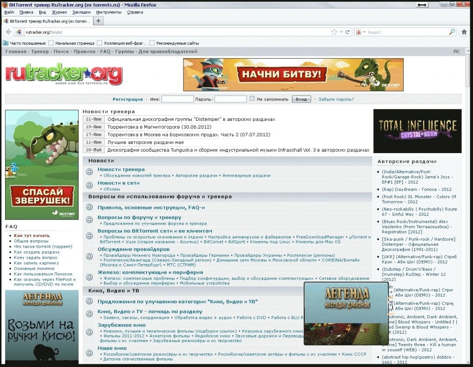
Task: Follow the Забыли пароль? link
Action: (x=336, y=99)
